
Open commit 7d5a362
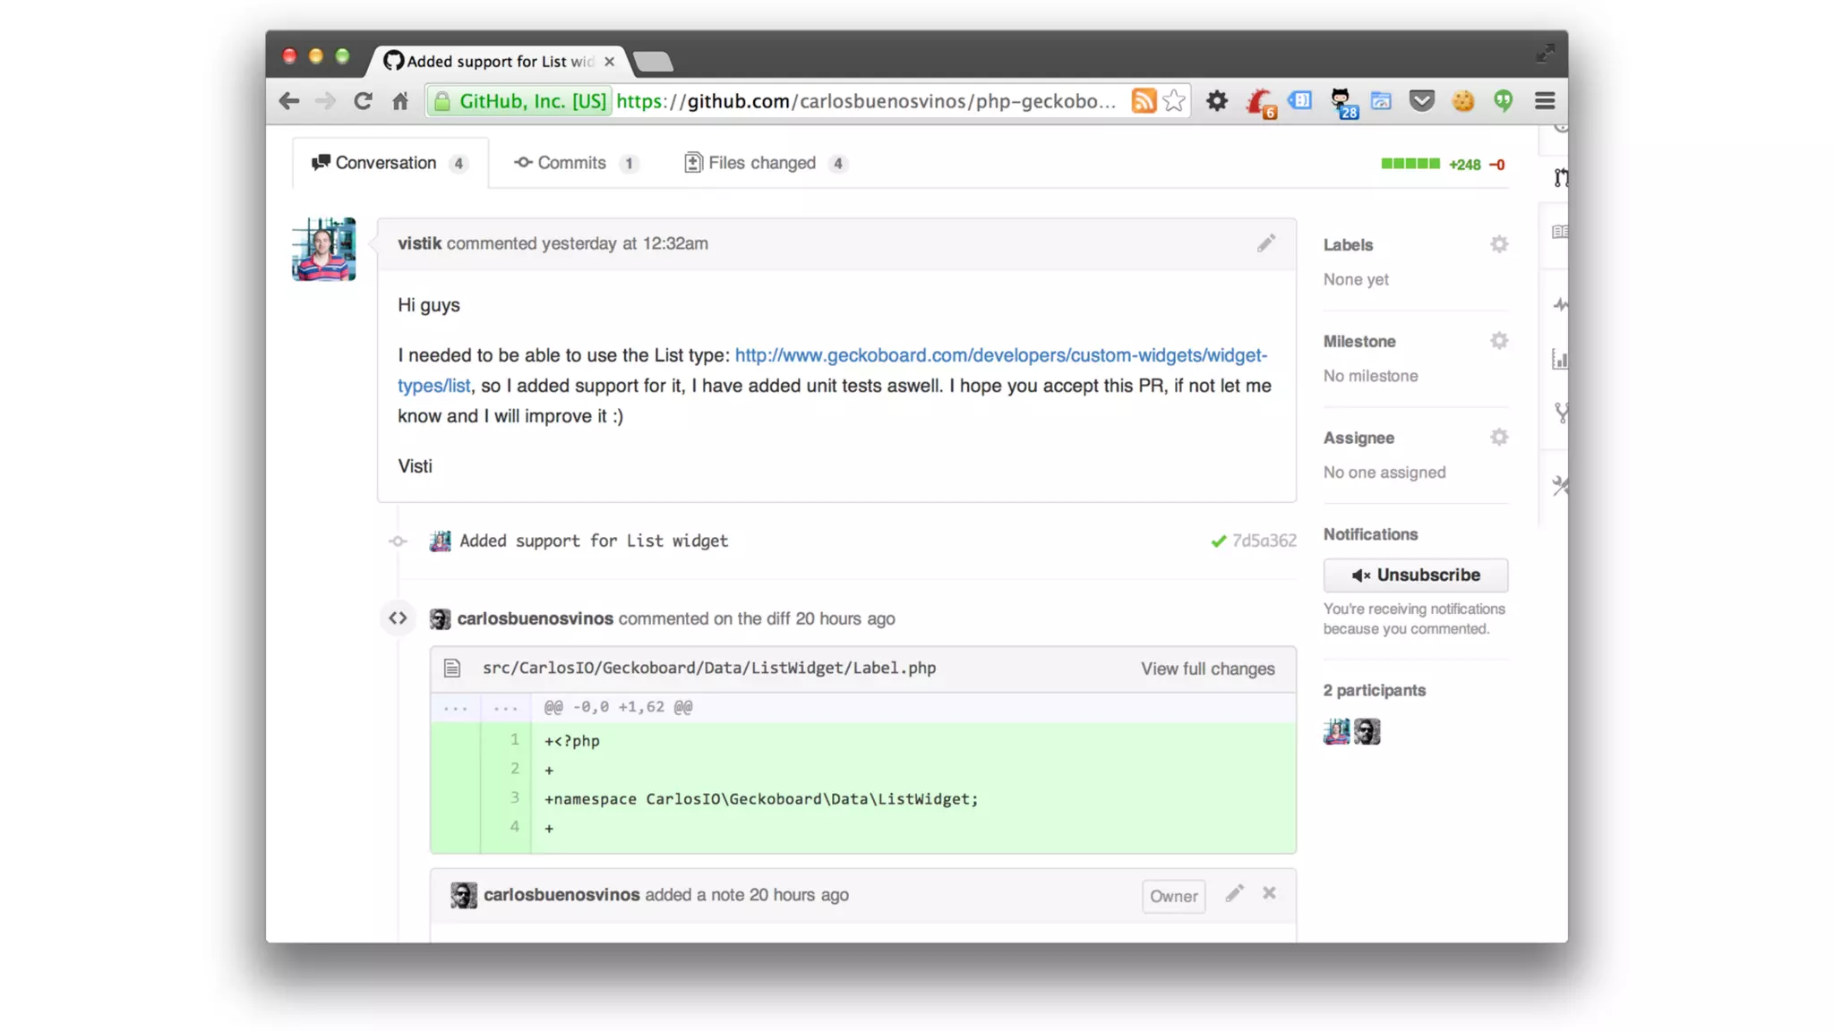(1264, 541)
